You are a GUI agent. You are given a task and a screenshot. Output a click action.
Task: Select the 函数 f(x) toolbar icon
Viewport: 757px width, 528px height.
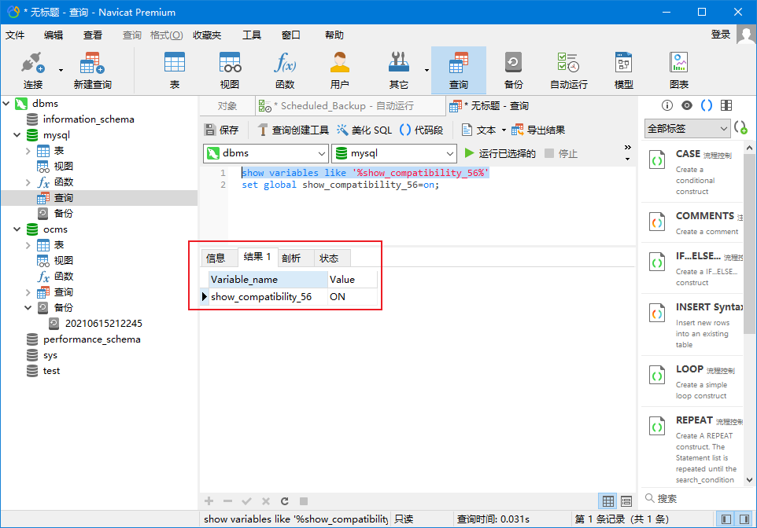(284, 71)
